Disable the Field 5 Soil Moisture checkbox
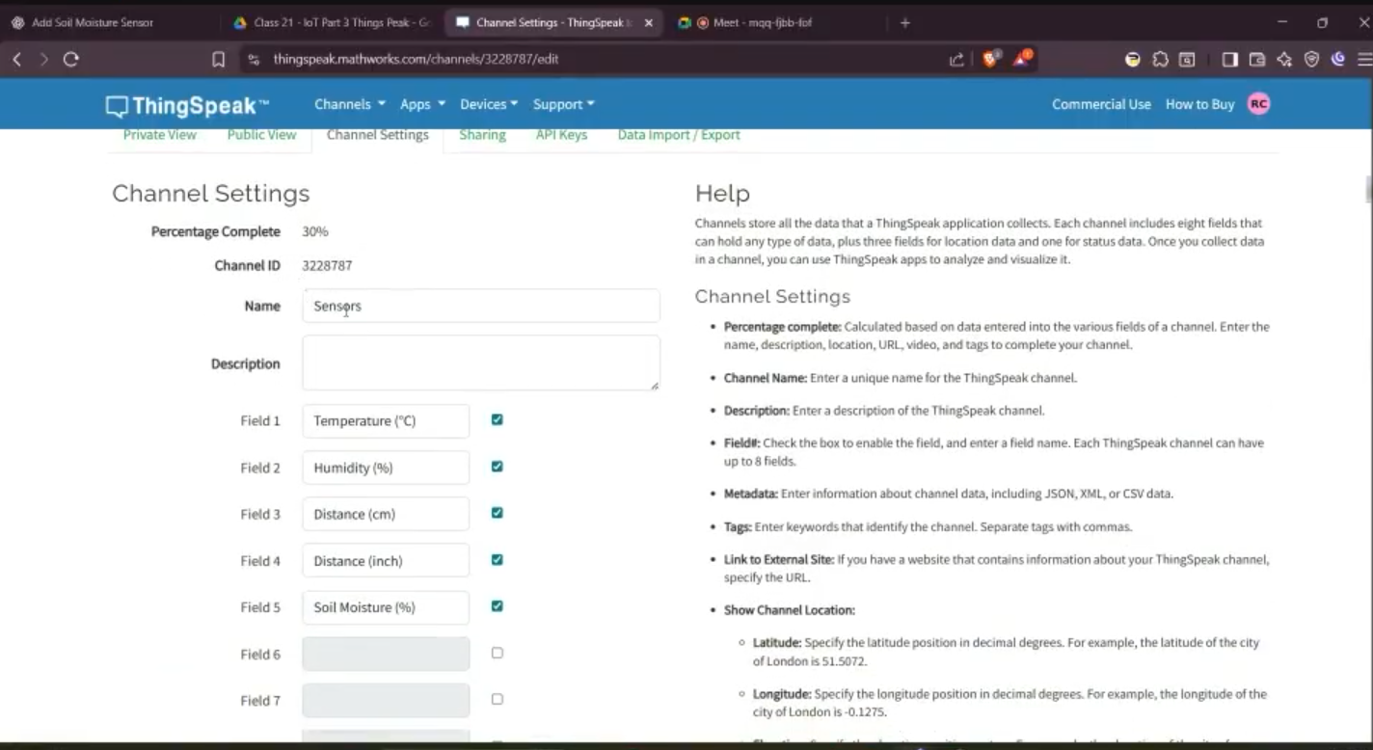This screenshot has width=1373, height=750. point(497,606)
